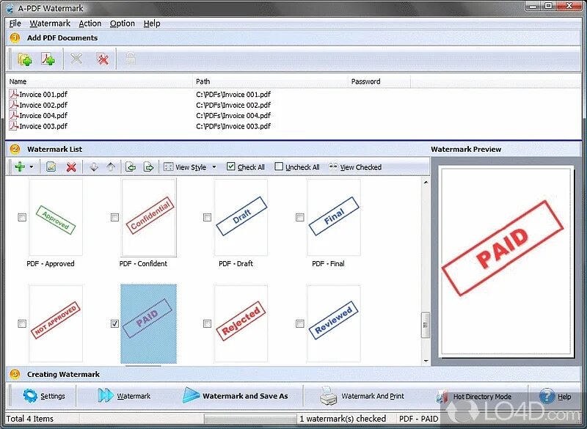Click the status bar progress bar
This screenshot has height=429, width=587.
point(250,418)
